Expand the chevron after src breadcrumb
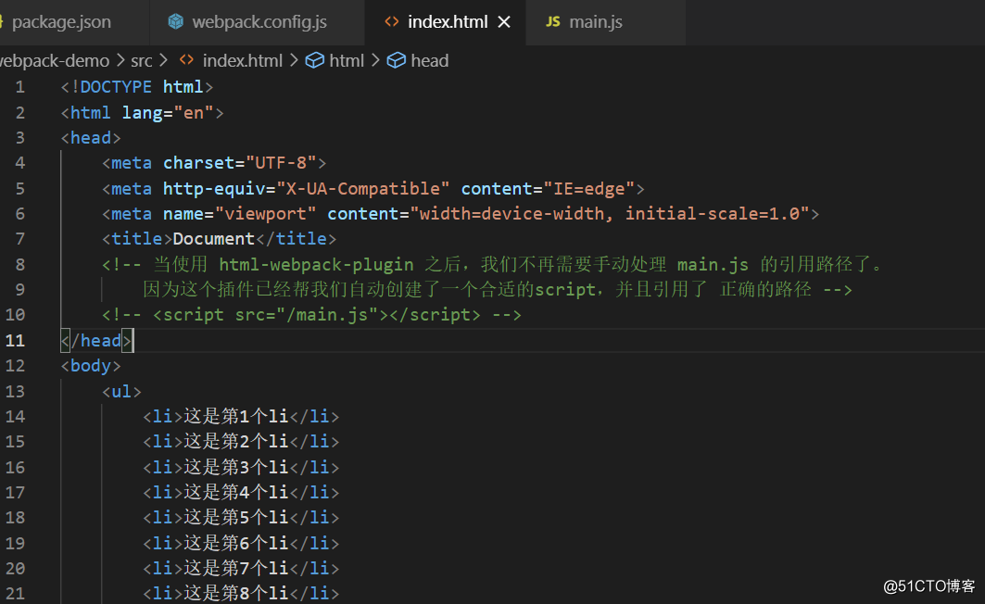This screenshot has width=985, height=604. [x=164, y=60]
